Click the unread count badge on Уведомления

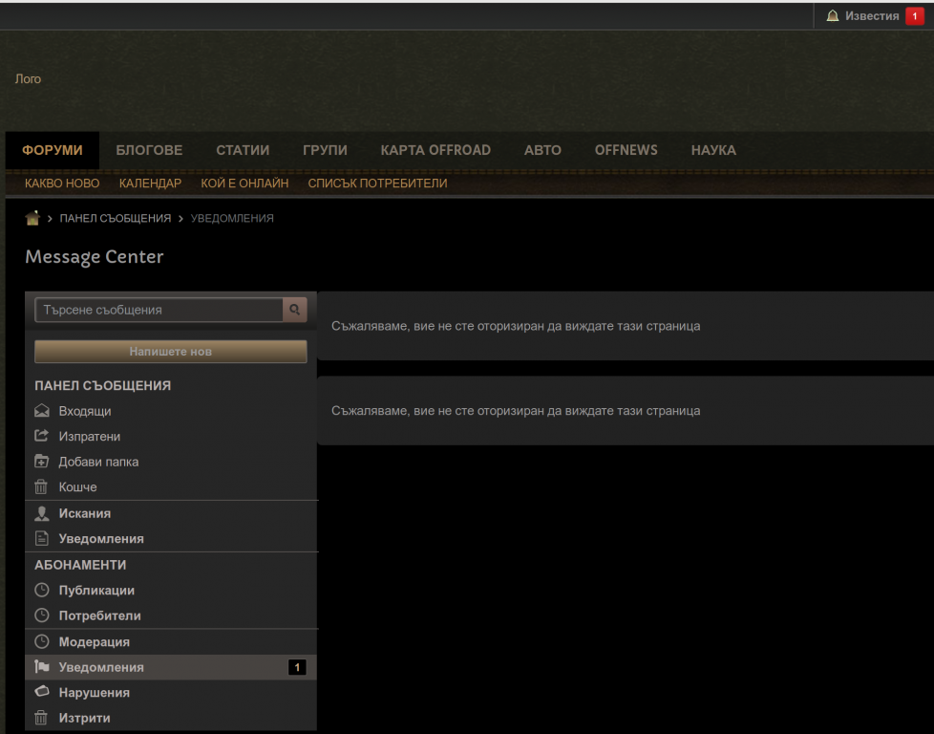[297, 667]
